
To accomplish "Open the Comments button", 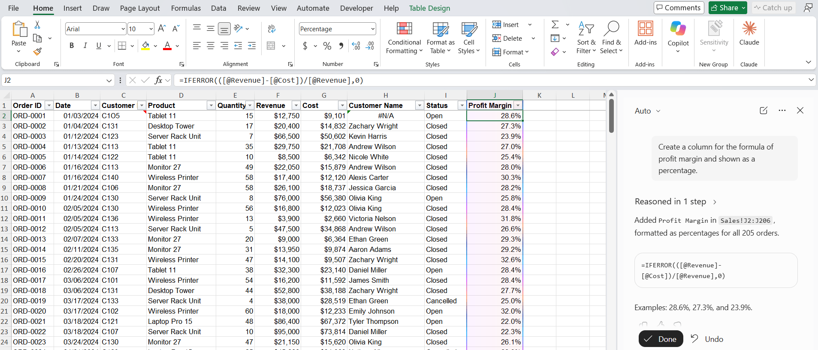I will pyautogui.click(x=679, y=8).
